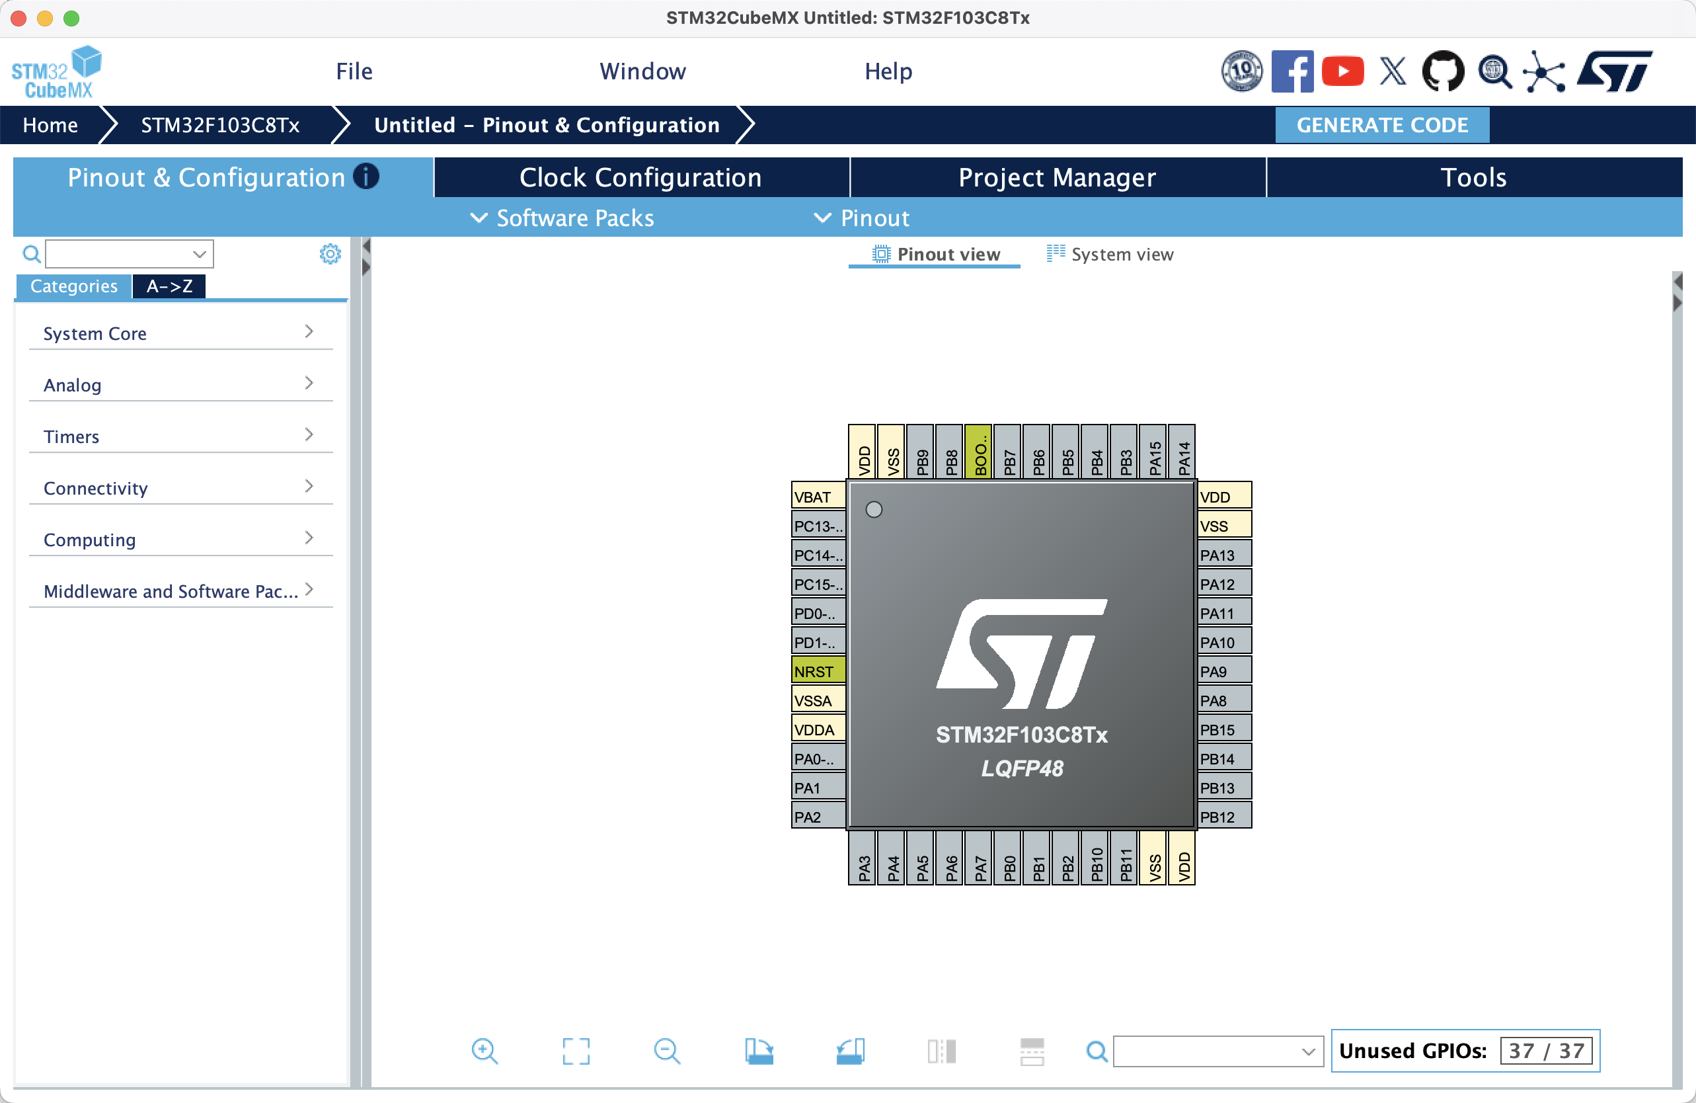This screenshot has width=1696, height=1103.
Task: Open the YouTube icon link
Action: pos(1342,71)
